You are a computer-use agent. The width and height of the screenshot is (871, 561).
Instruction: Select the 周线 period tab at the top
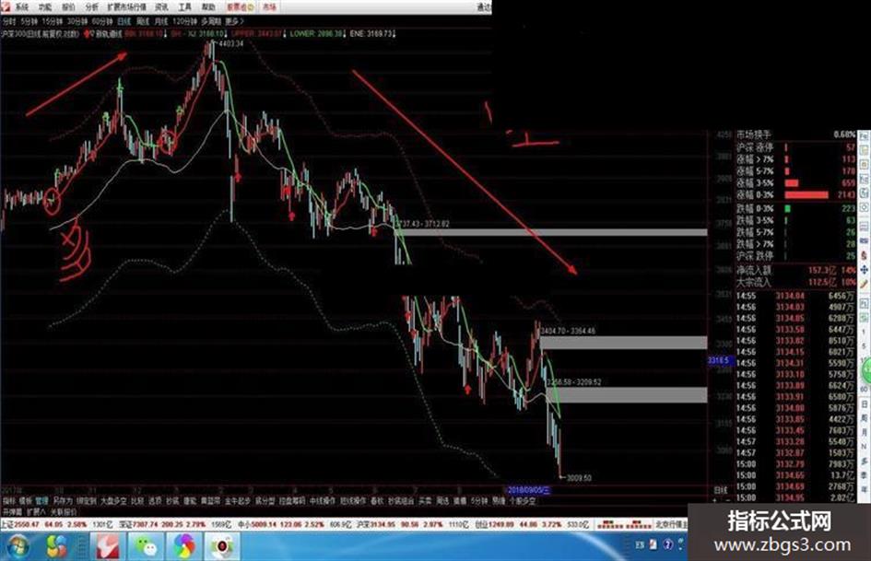tap(143, 22)
